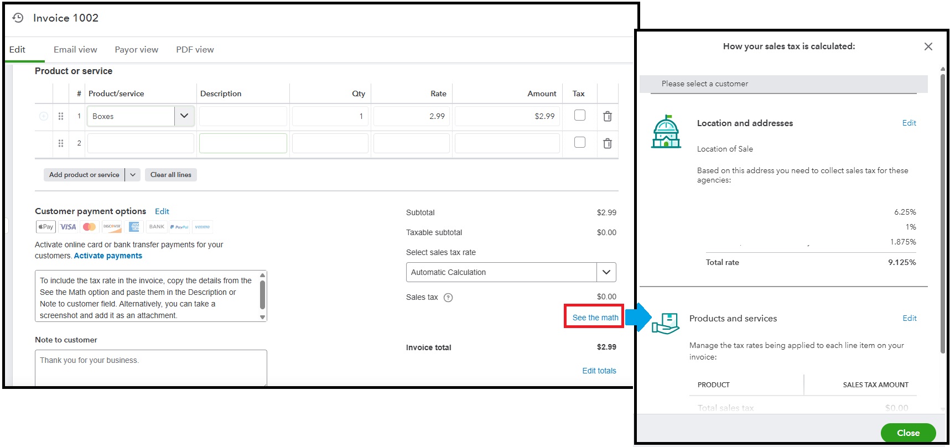Click the instructions text box scrollbar
Screen dimensions: 950x447
coord(263,296)
